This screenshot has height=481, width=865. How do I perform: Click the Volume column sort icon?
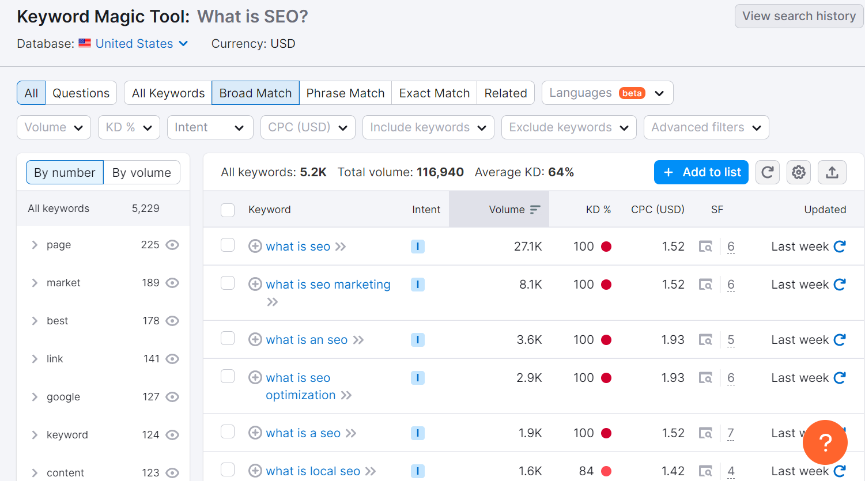coord(535,210)
